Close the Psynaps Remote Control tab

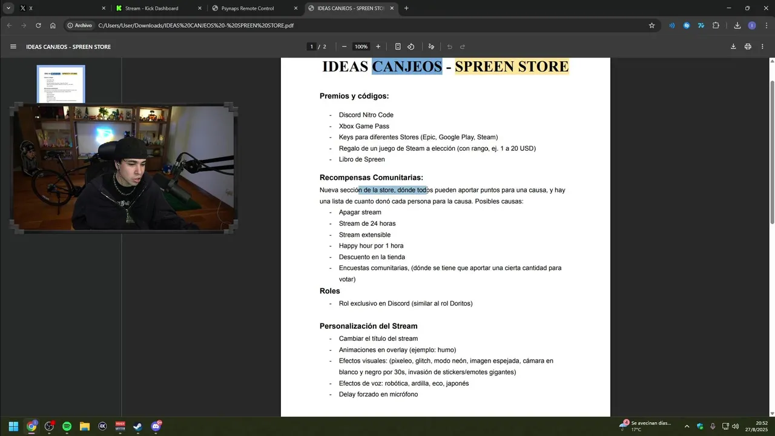295,8
